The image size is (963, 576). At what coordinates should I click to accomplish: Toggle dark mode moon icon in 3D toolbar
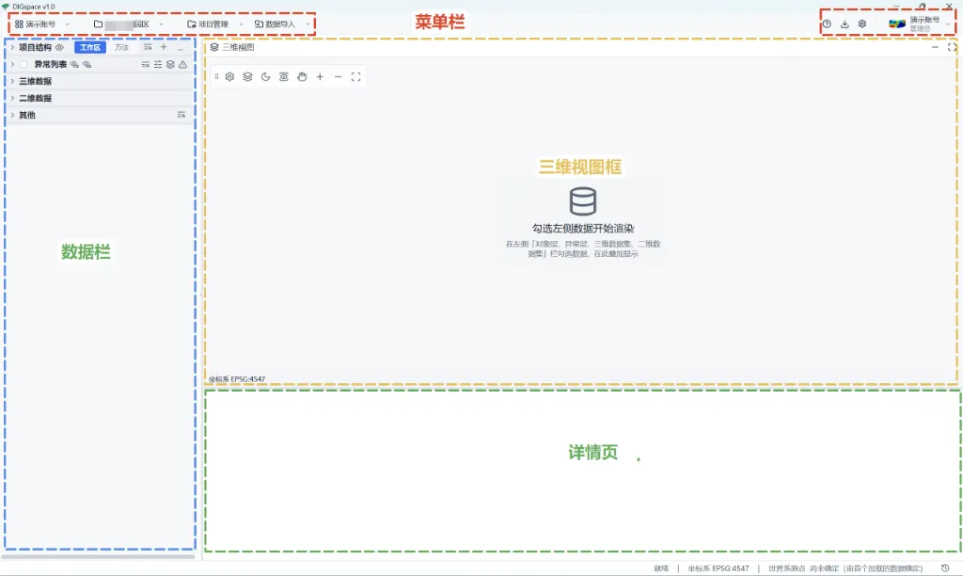click(265, 77)
